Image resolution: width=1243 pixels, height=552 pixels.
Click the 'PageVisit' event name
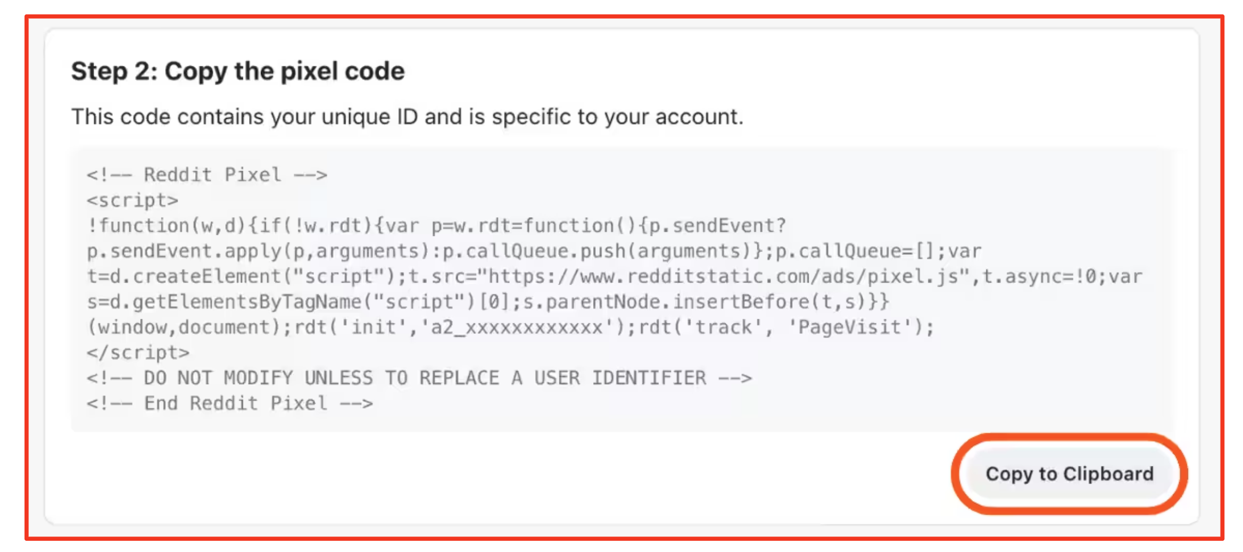tap(849, 327)
